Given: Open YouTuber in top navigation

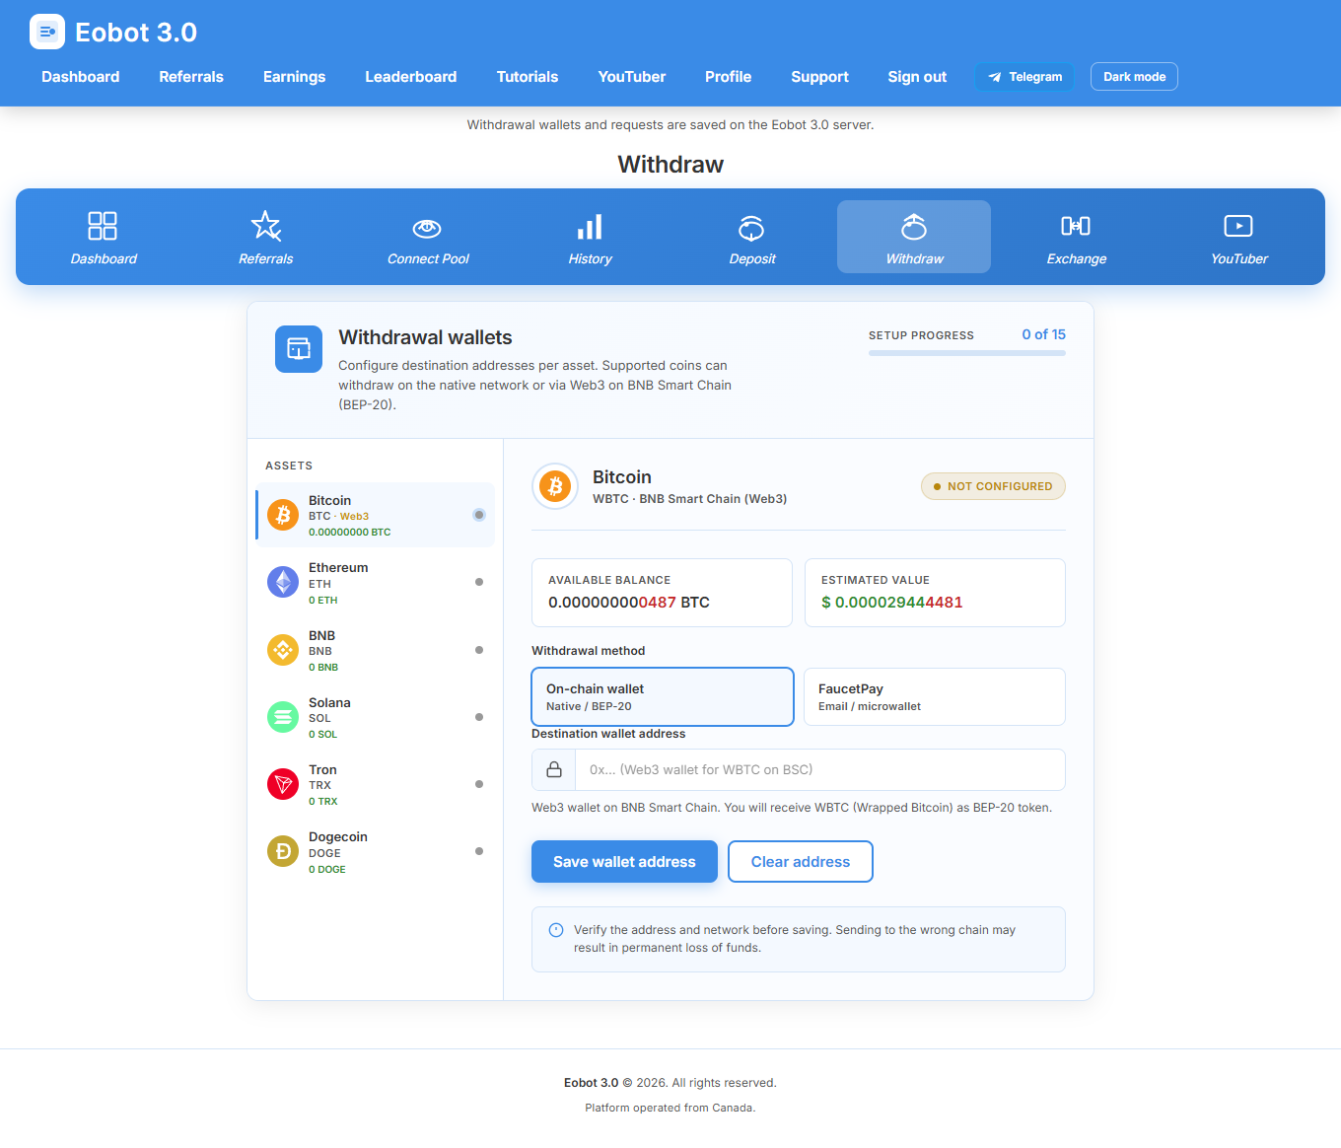Looking at the screenshot, I should 632,77.
